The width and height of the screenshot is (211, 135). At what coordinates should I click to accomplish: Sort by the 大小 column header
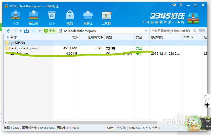(x=67, y=37)
